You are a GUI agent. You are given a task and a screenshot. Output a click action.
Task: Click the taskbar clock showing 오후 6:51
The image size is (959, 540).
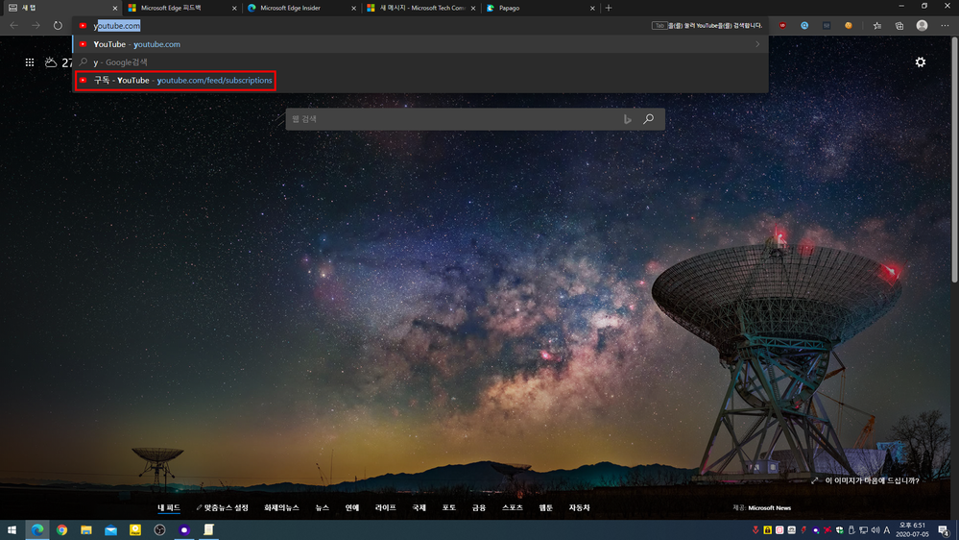(x=913, y=530)
